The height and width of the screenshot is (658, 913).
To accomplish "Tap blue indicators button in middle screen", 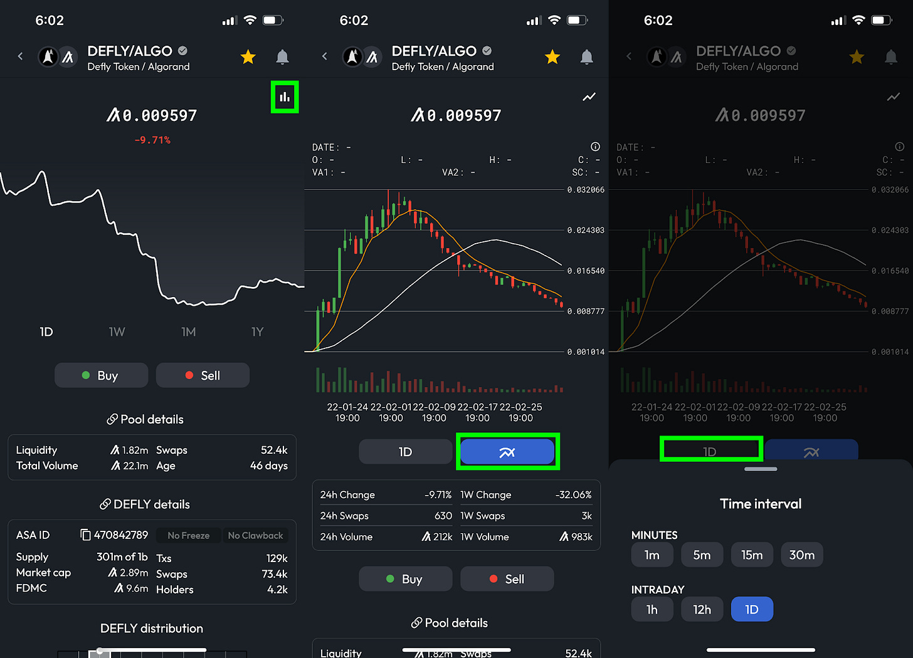I will (507, 452).
